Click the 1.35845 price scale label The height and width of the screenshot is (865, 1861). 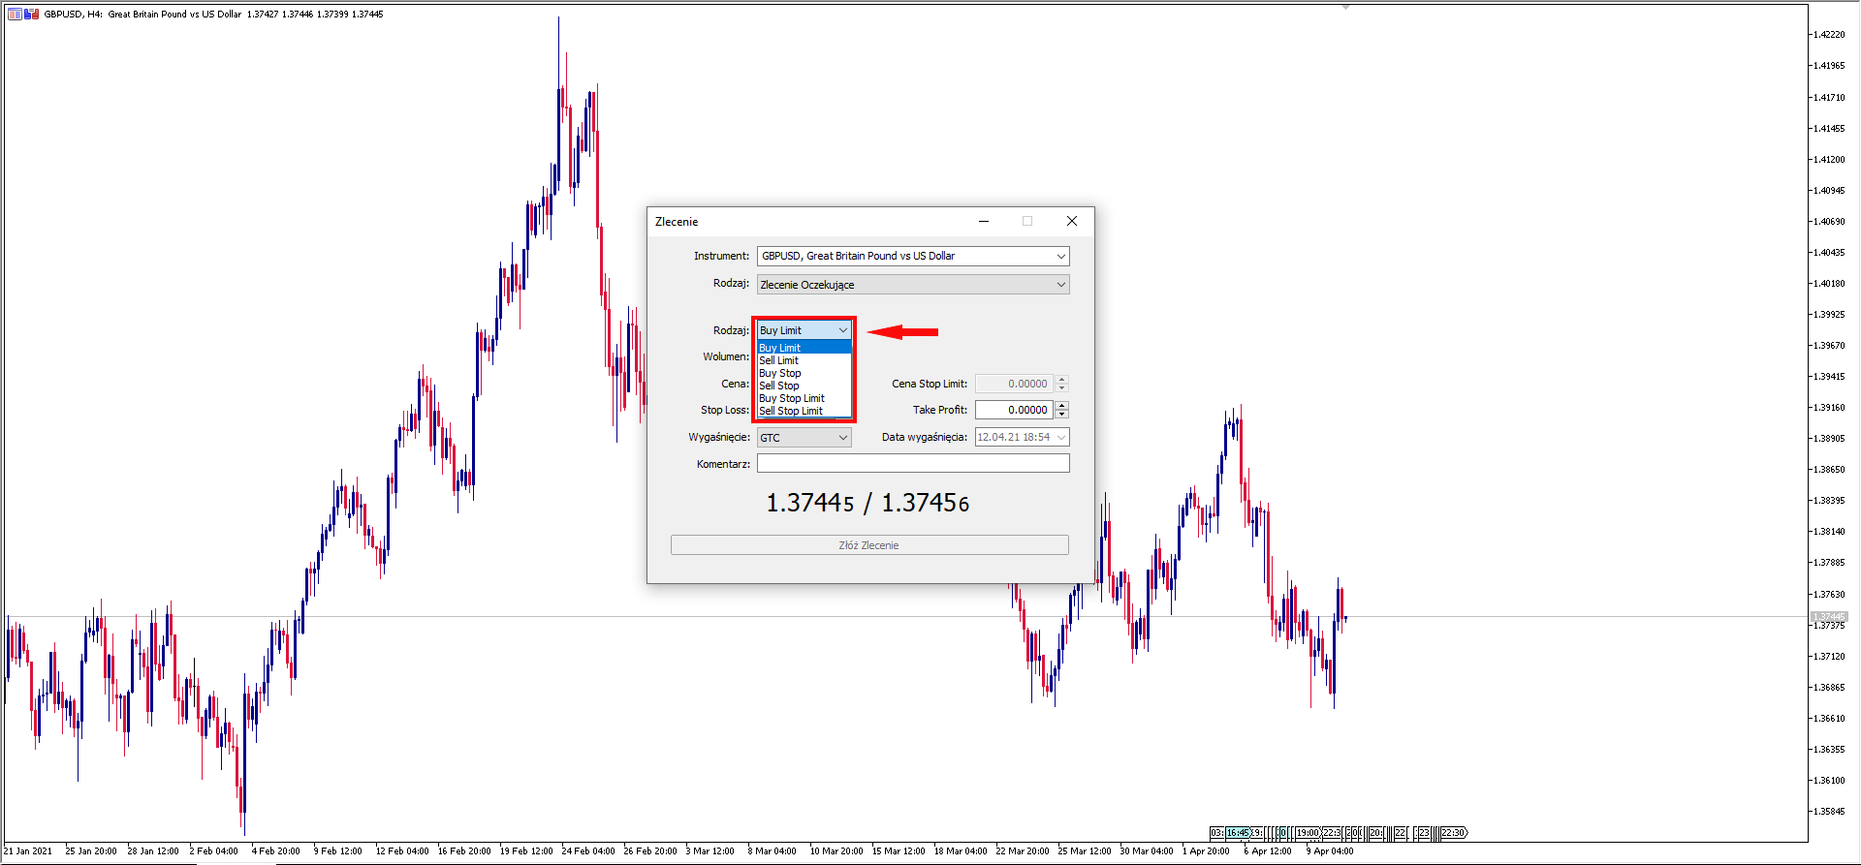click(1829, 812)
